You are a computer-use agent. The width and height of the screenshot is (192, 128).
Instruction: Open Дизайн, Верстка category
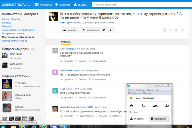coord(11,19)
